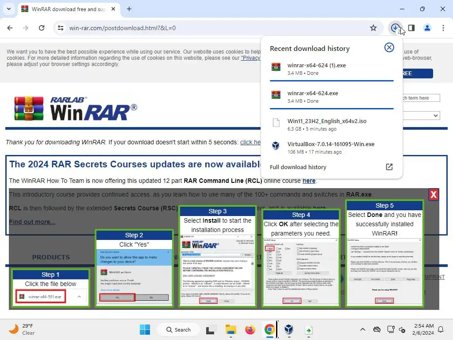The height and width of the screenshot is (340, 453).
Task: Follow the 'Find out more...' link
Action: point(32,222)
